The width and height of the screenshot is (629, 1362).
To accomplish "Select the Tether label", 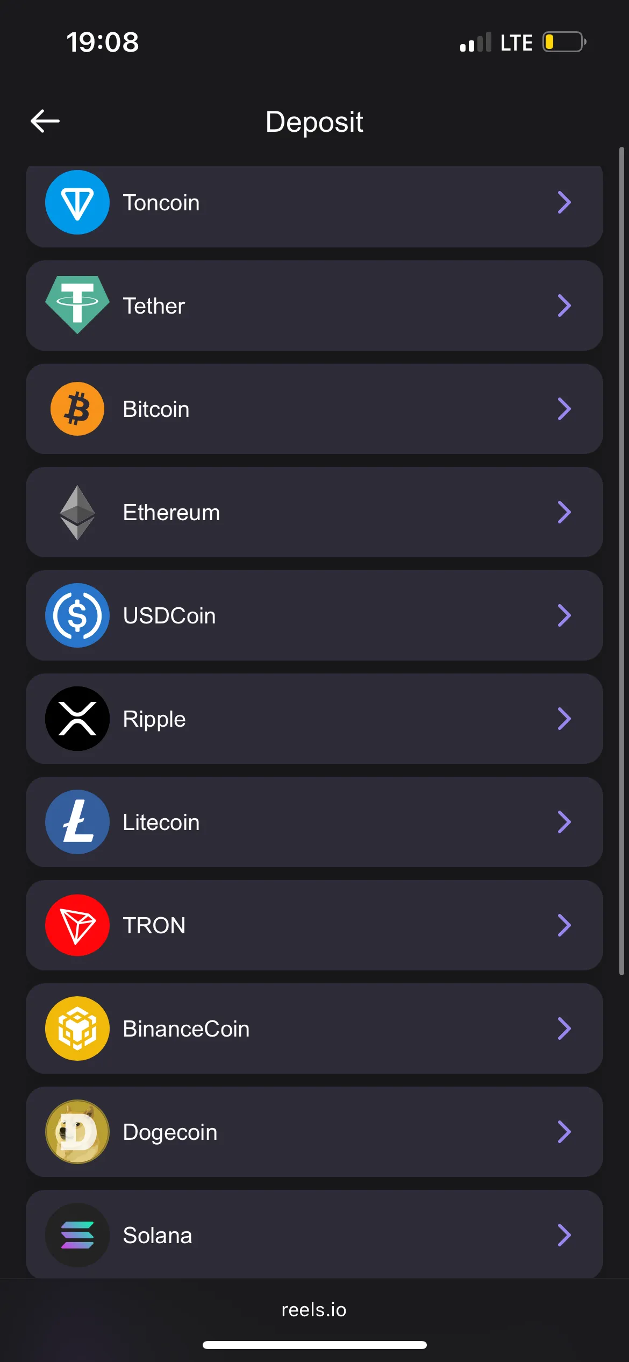I will point(154,306).
